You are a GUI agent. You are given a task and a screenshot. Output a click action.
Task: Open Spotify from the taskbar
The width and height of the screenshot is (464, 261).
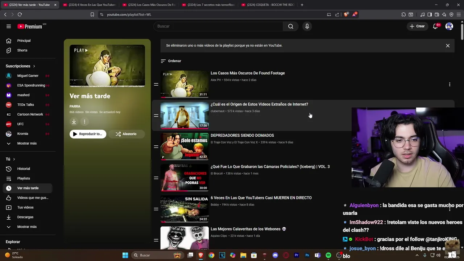328,255
